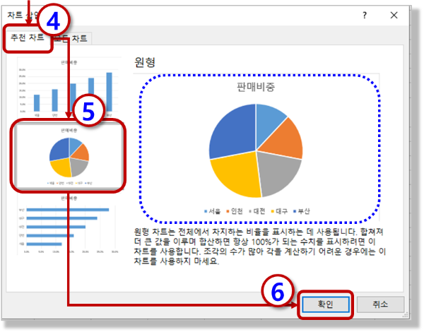Select the horizontal bar chart thumbnail
The image size is (424, 332).
(x=69, y=225)
